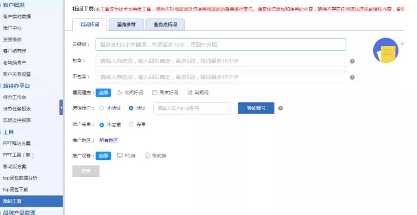Click the monitor icon for PC端
This screenshot has width=417, height=215.
click(x=120, y=156)
